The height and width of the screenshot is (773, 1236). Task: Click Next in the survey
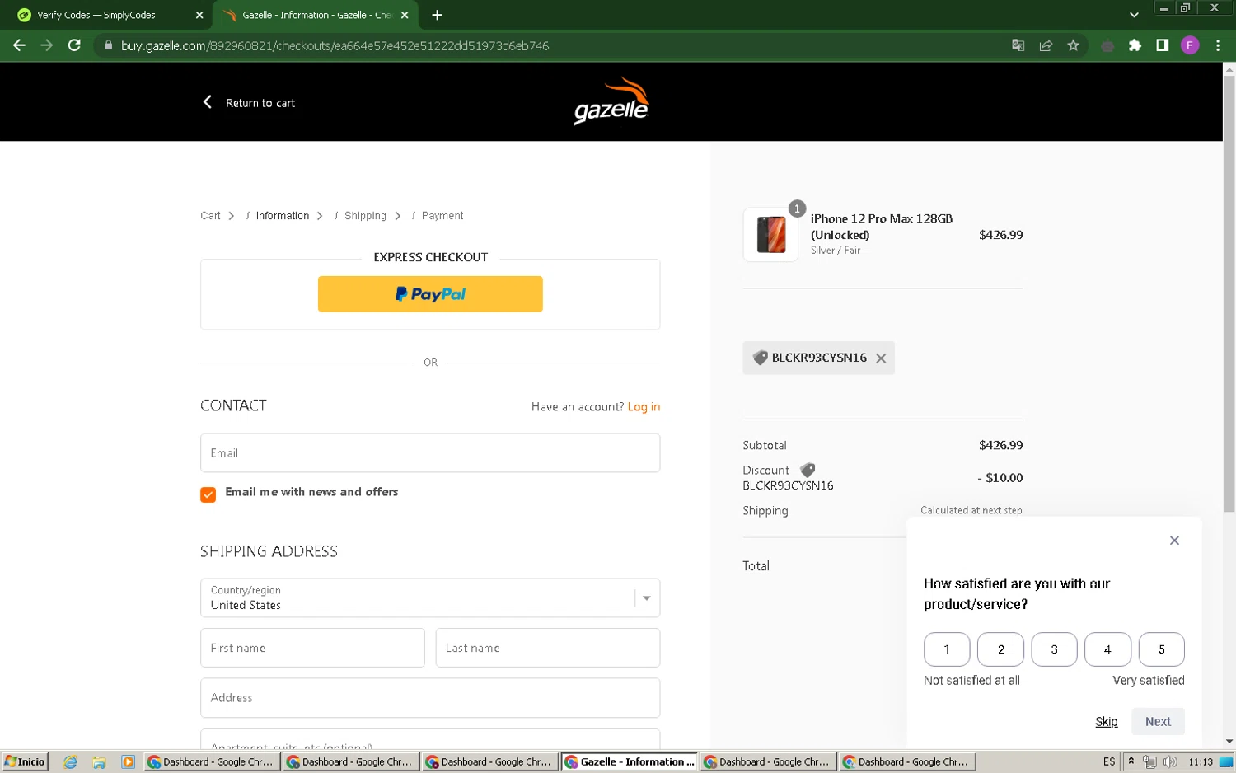pyautogui.click(x=1158, y=722)
